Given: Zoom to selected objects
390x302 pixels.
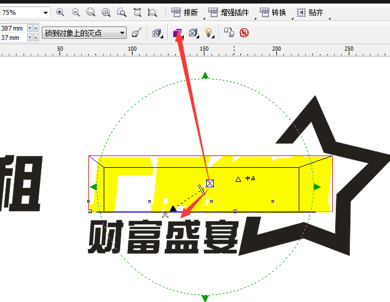Looking at the screenshot, I should click(91, 12).
